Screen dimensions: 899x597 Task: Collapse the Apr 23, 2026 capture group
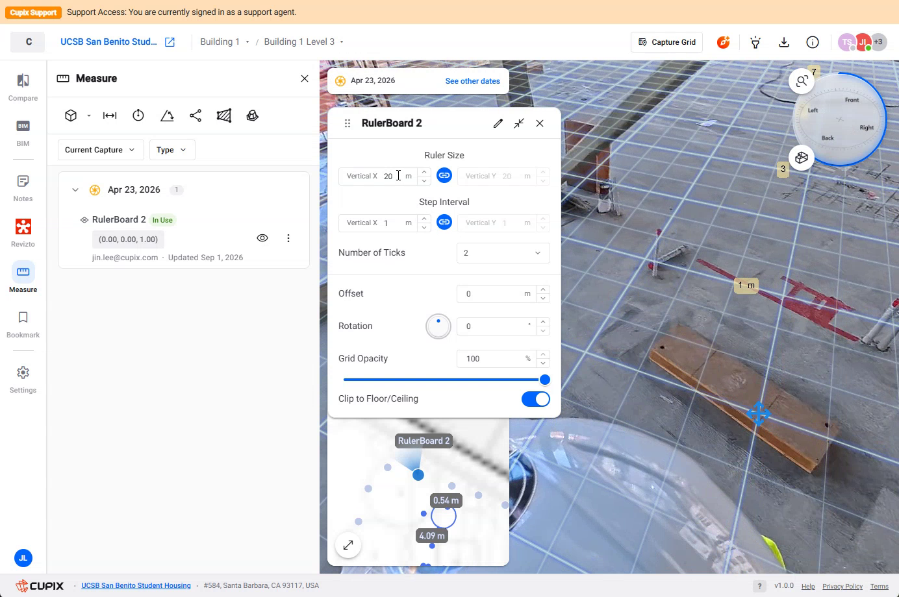click(x=75, y=190)
